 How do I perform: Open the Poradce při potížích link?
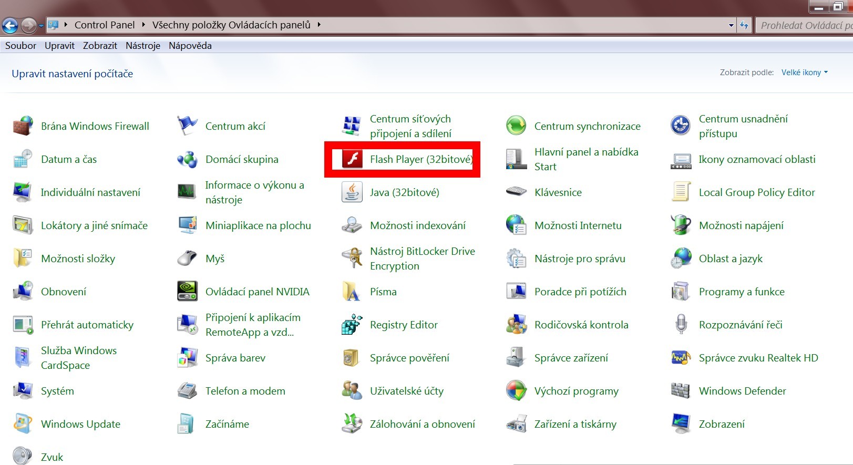click(x=580, y=292)
